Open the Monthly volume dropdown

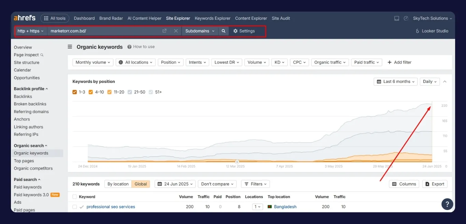click(93, 62)
